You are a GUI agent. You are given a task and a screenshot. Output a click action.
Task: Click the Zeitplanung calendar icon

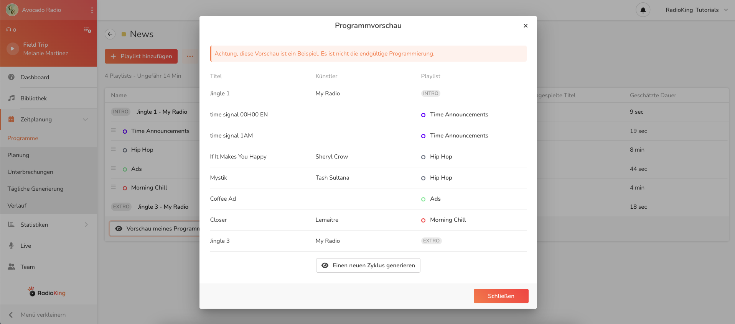[11, 119]
